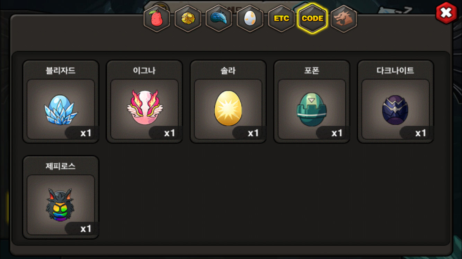Select the 다크나이트 dark purple egg
This screenshot has height=259, width=462.
click(x=396, y=109)
